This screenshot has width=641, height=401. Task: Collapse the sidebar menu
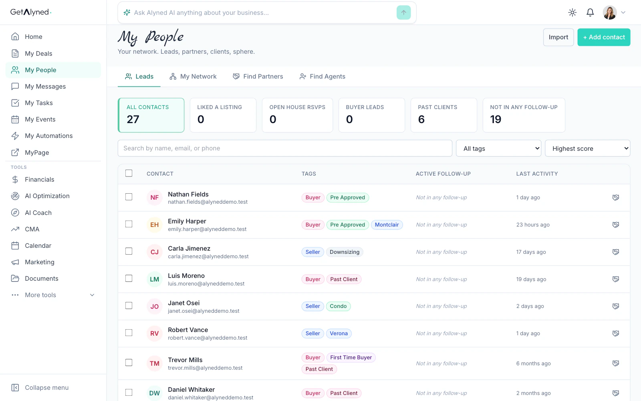[x=40, y=387]
